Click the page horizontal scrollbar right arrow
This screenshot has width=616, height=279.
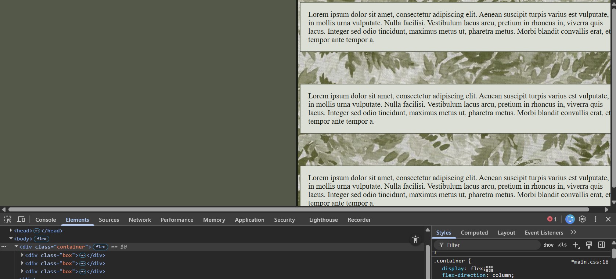pos(607,209)
